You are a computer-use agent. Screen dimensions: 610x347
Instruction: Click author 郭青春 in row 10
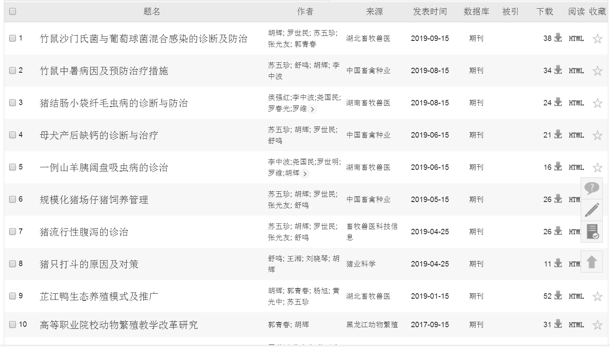pyautogui.click(x=279, y=325)
